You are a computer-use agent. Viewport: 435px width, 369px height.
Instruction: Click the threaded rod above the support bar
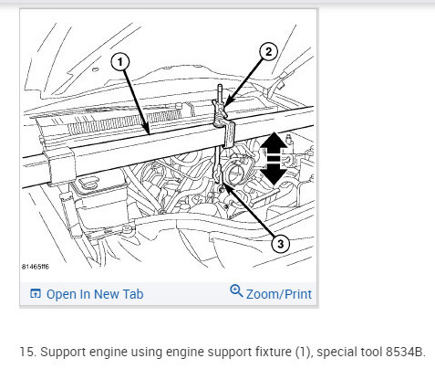(x=220, y=93)
